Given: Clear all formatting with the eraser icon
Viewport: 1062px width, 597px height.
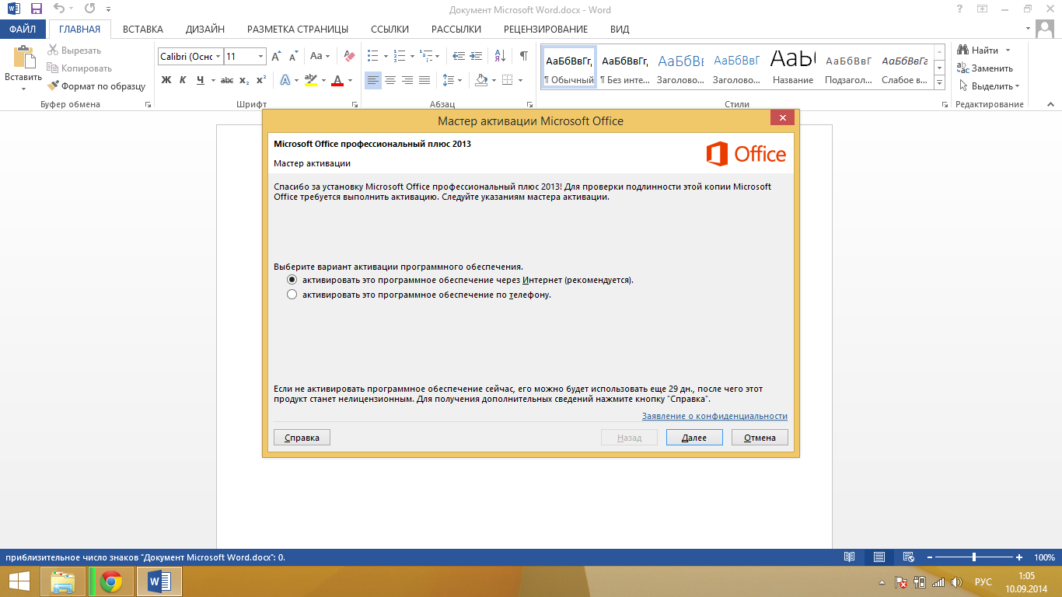Looking at the screenshot, I should pos(348,56).
